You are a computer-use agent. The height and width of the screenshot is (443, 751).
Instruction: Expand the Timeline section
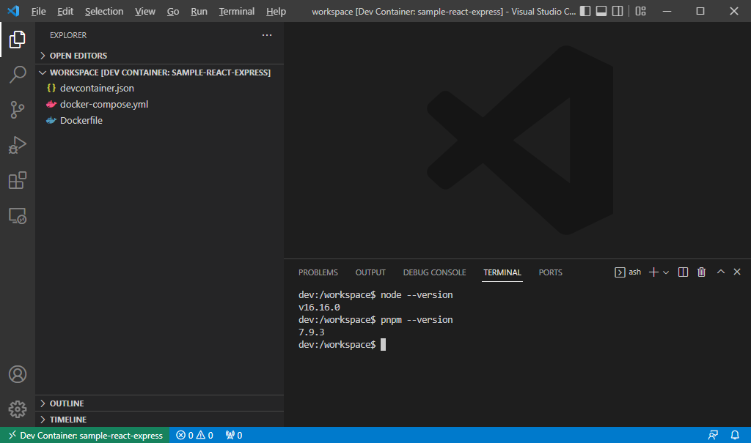(159, 420)
